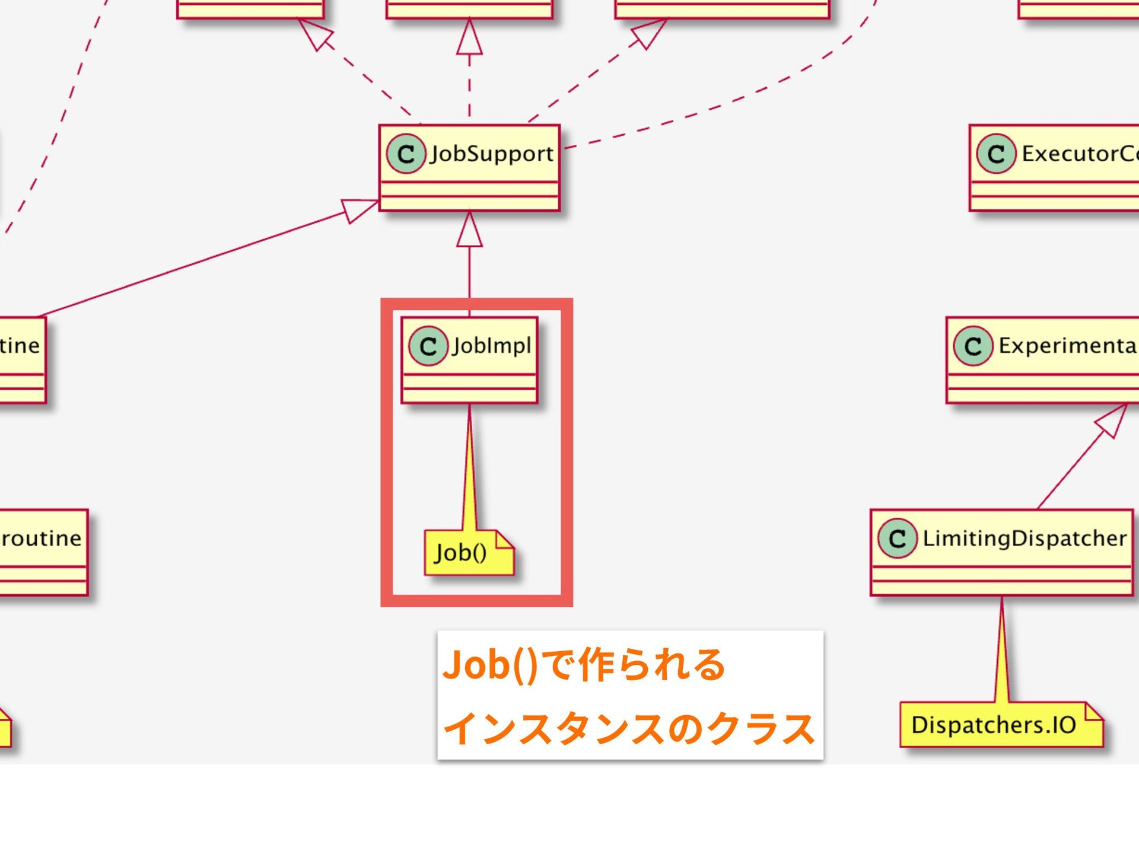
Task: Click the orange Japanese caption box
Action: [x=630, y=695]
